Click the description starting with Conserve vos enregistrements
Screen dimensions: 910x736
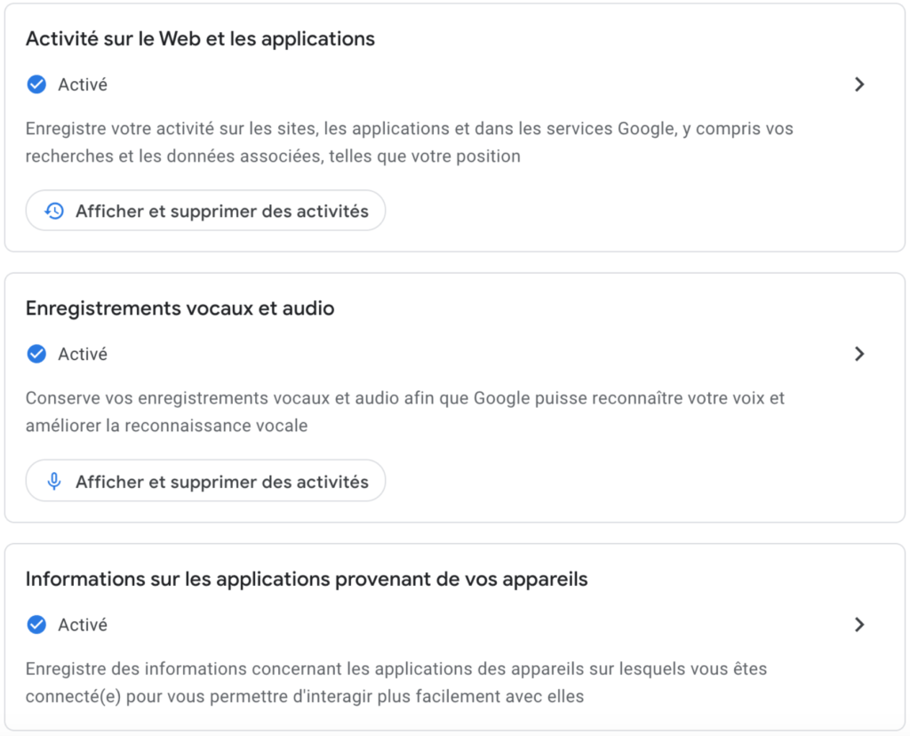pos(404,398)
